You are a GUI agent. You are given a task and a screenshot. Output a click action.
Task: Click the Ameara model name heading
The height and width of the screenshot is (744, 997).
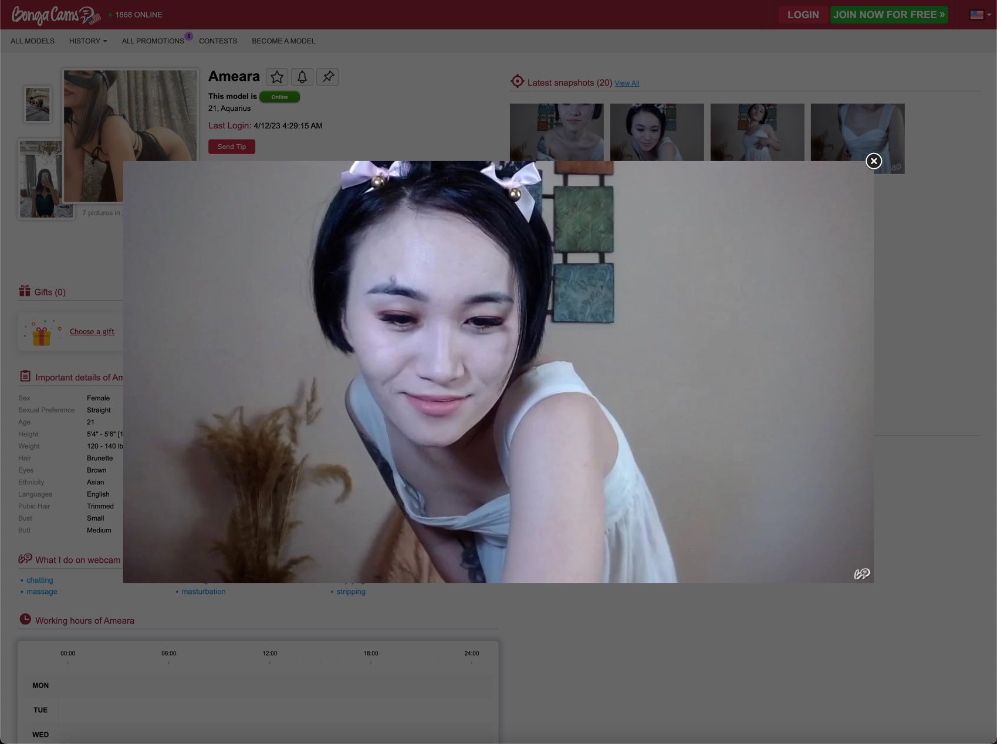click(234, 76)
